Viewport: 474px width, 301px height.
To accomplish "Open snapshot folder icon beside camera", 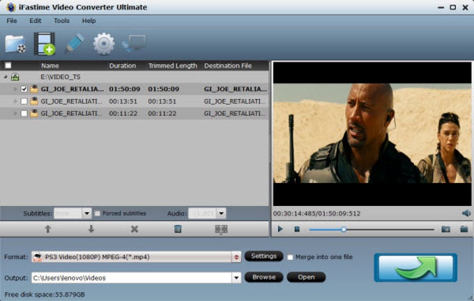I will point(464,229).
